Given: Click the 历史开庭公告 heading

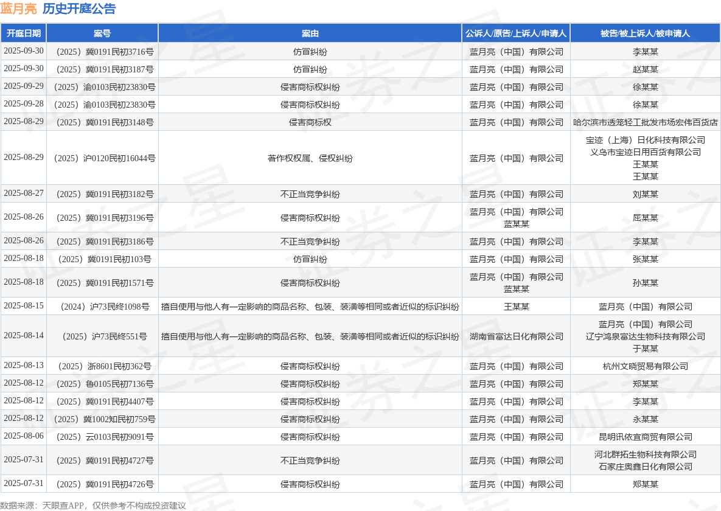Looking at the screenshot, I should [79, 9].
